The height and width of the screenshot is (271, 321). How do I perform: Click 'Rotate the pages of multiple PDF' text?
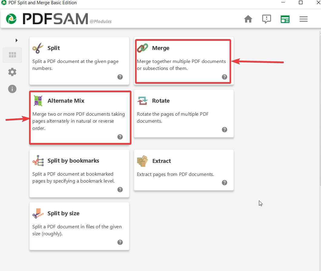pos(173,114)
